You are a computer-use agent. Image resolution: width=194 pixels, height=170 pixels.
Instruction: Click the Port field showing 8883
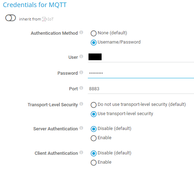click(141, 89)
